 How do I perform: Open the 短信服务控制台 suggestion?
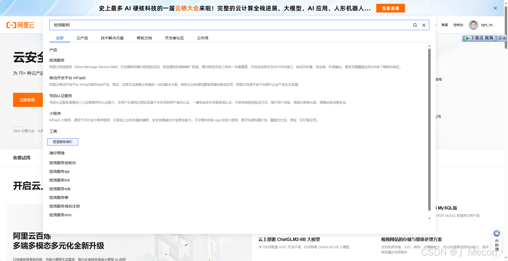click(62, 163)
